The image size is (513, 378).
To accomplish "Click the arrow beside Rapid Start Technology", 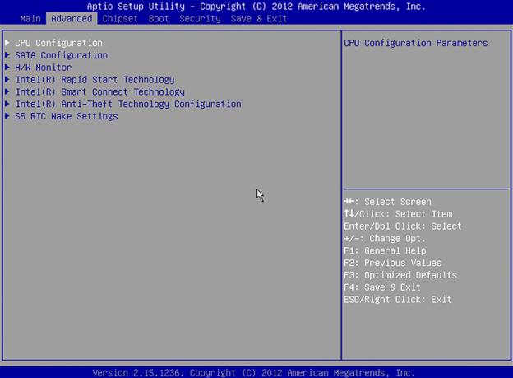I will click(x=7, y=79).
